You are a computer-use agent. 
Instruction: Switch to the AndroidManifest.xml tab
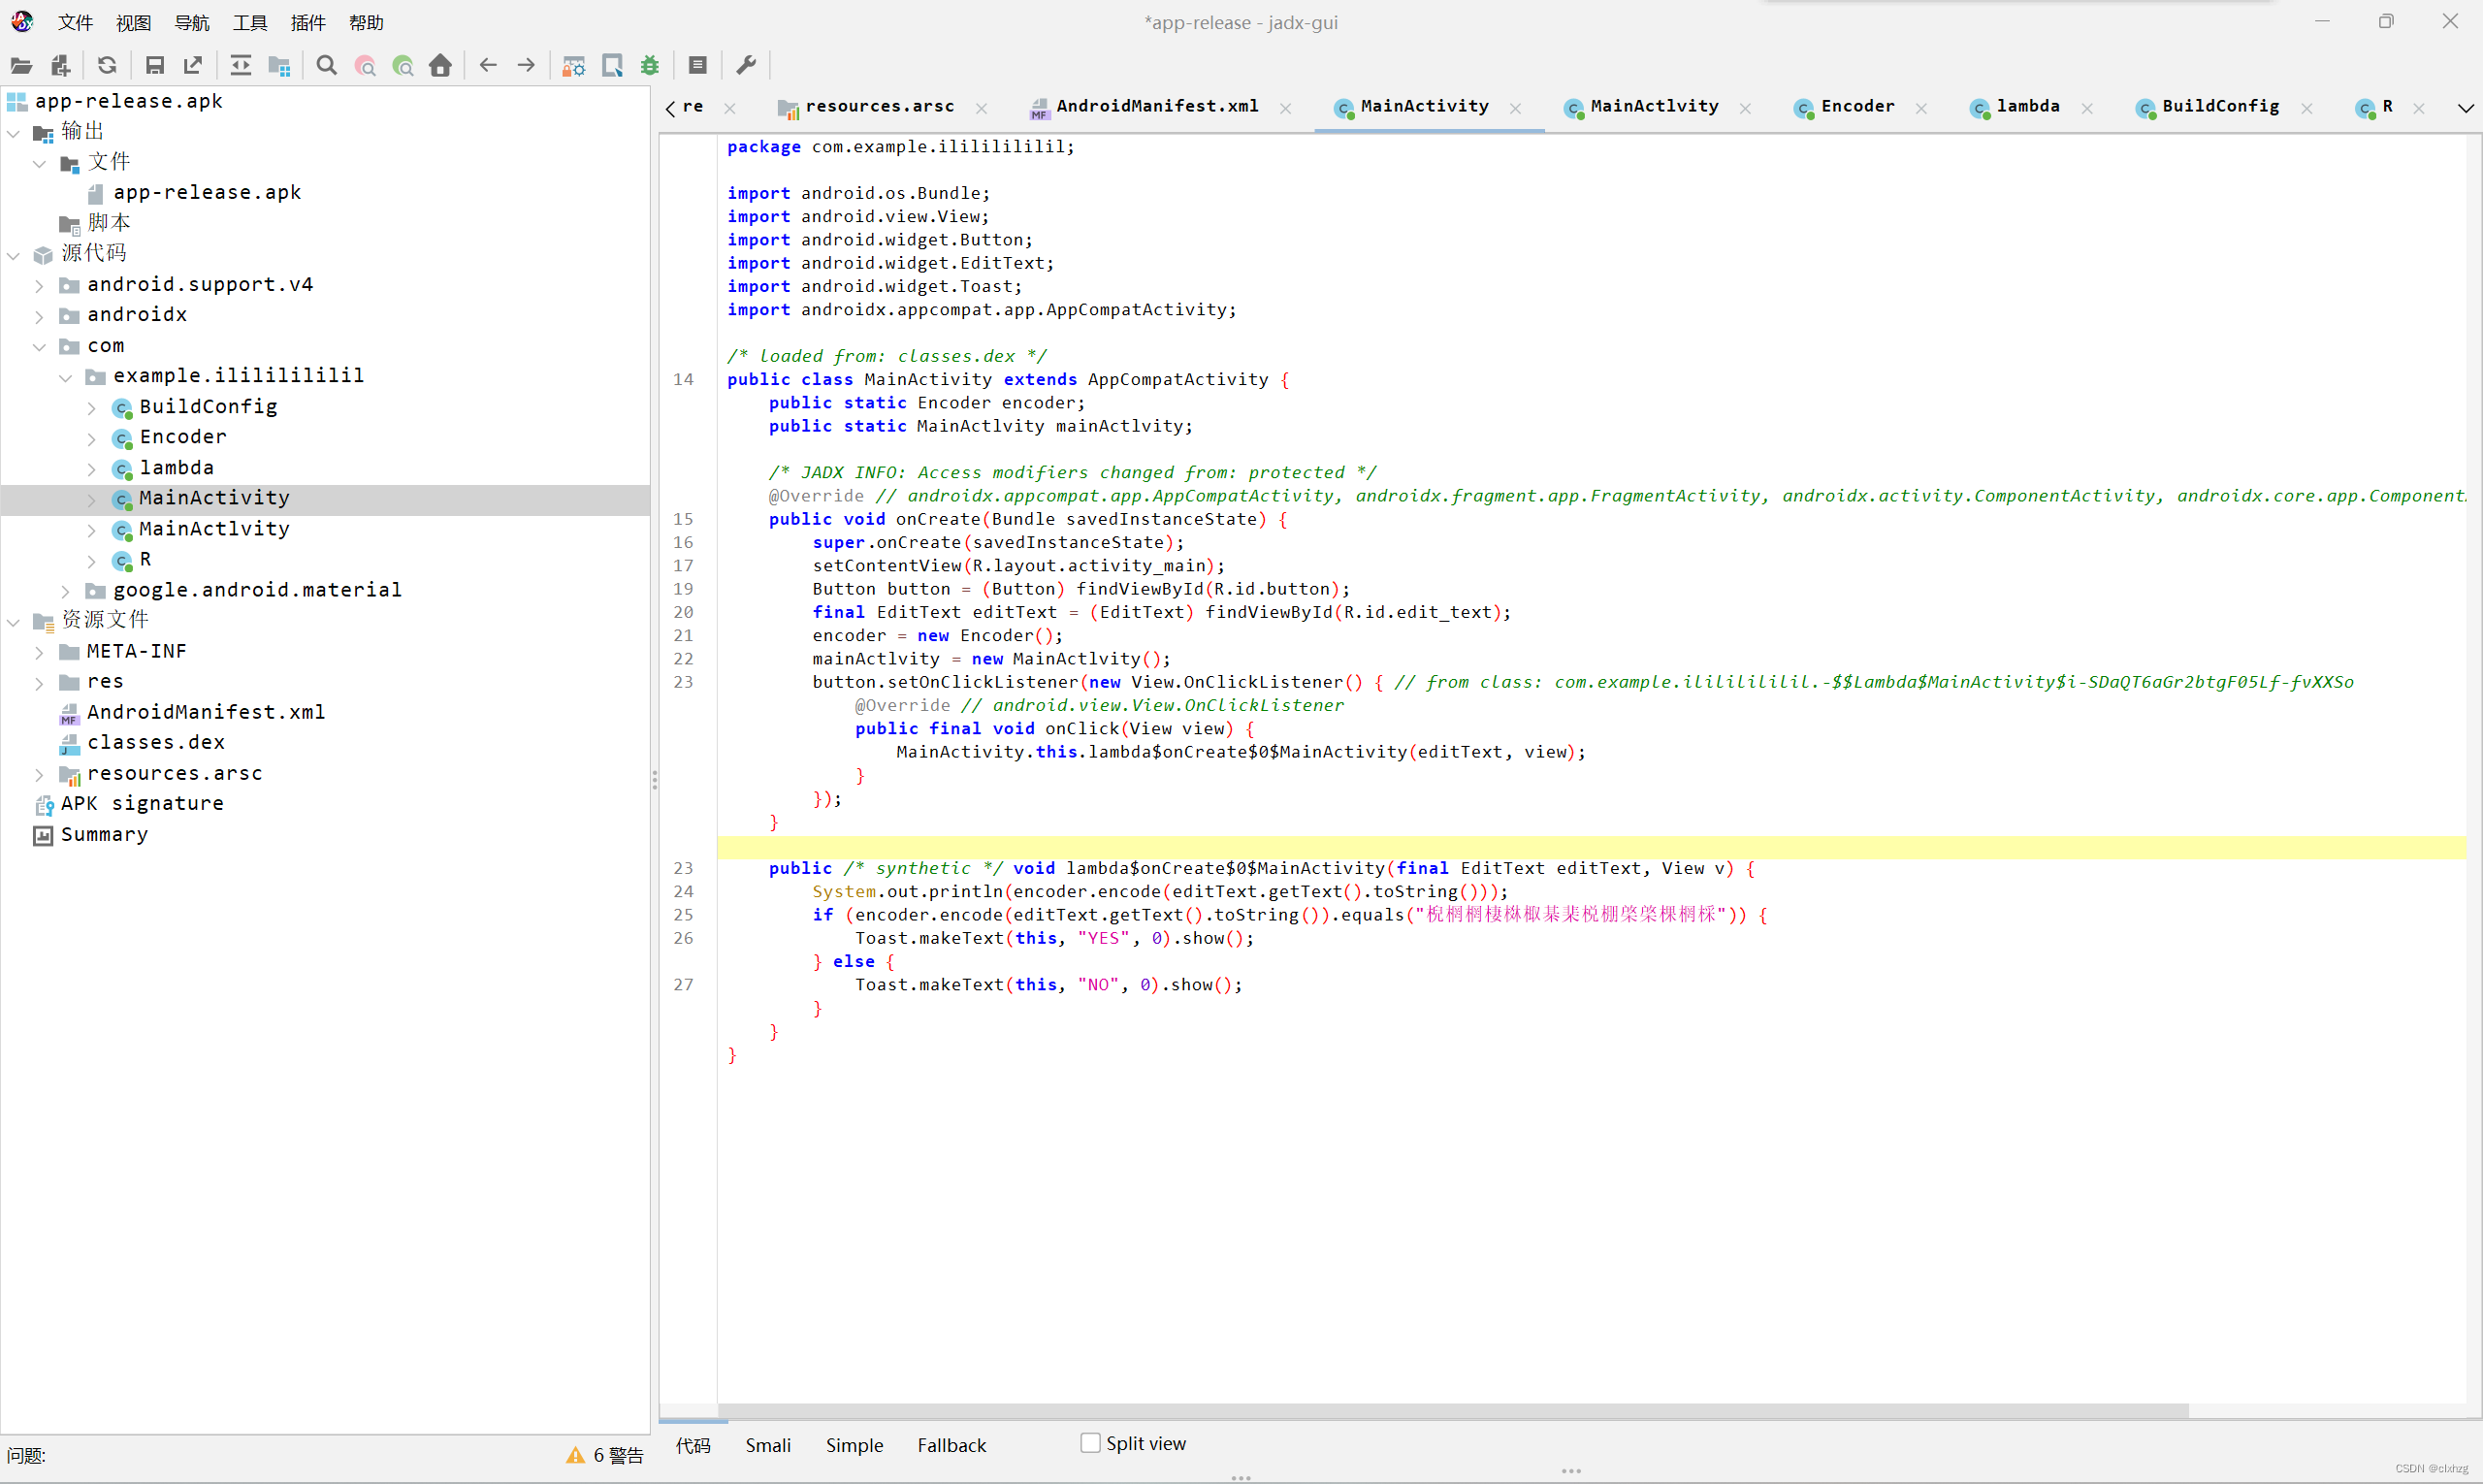click(1155, 106)
